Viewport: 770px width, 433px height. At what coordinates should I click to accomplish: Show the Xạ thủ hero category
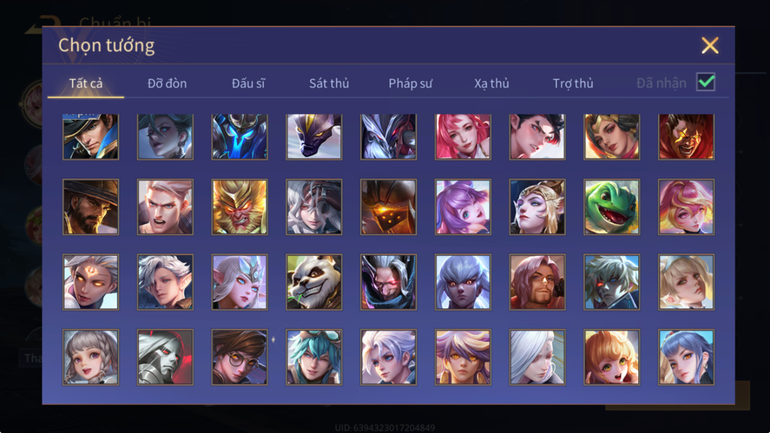(492, 83)
